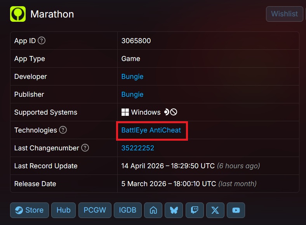Viewport: 306px width, 225px height.
Task: Click the Release Date label
Action: (x=35, y=184)
